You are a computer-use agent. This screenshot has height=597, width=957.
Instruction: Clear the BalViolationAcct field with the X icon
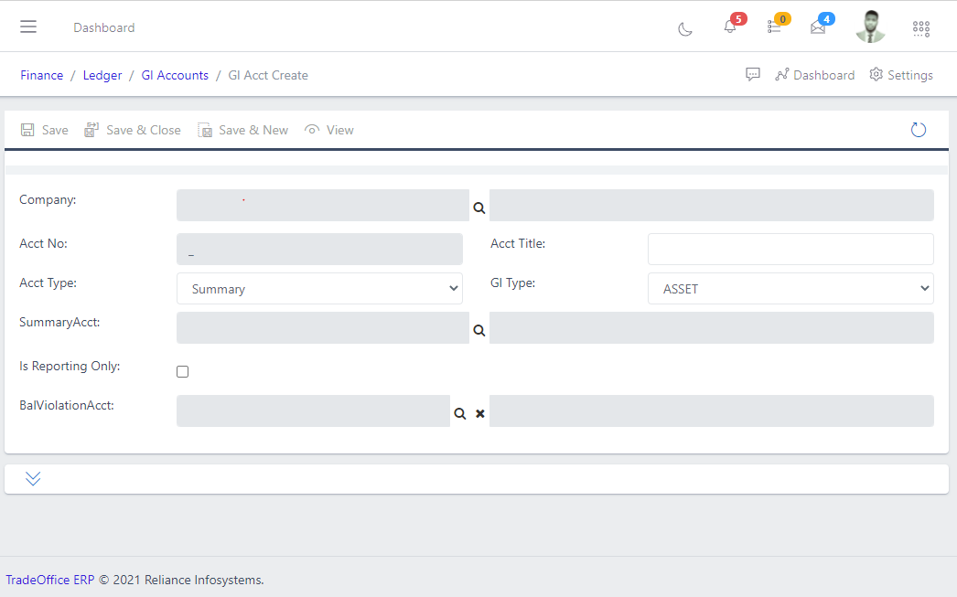point(480,413)
